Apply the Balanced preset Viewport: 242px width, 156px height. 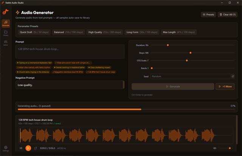click(x=68, y=32)
